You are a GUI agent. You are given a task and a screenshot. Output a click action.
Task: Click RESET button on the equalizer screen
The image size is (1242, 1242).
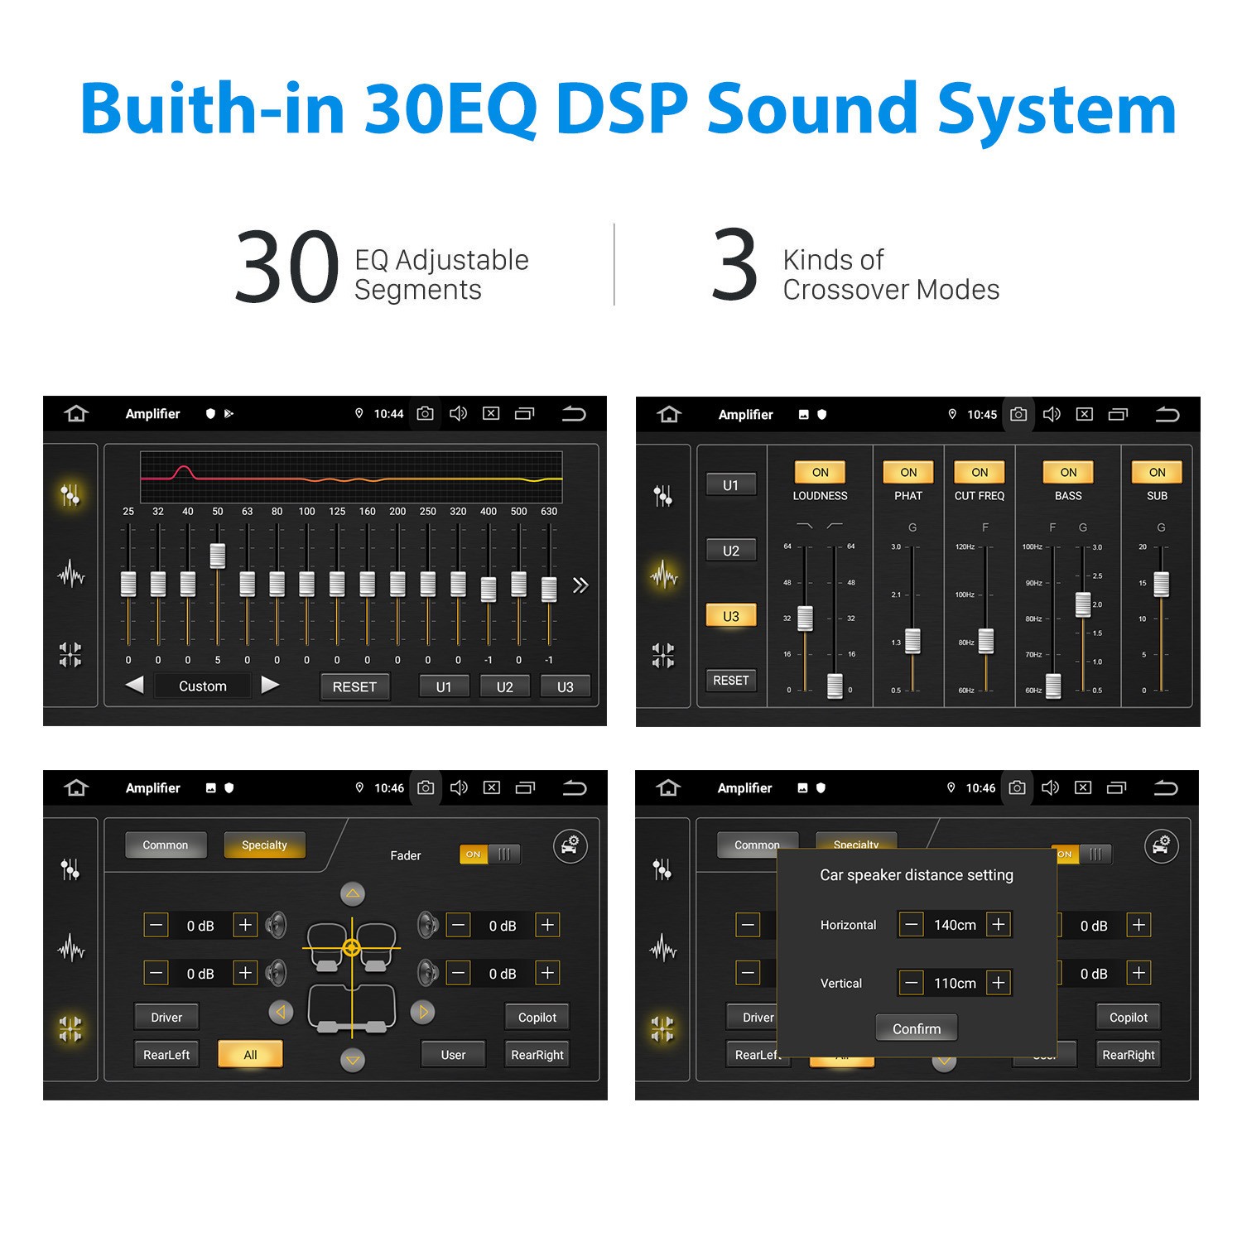(354, 686)
